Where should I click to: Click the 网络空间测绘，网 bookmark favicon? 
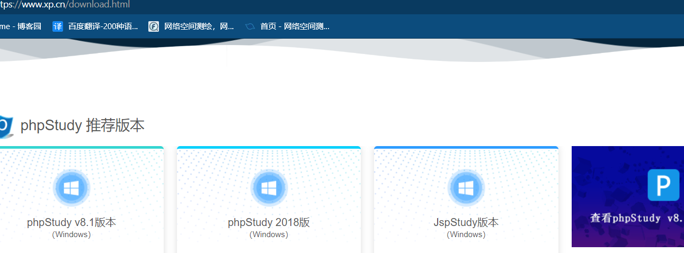click(154, 26)
